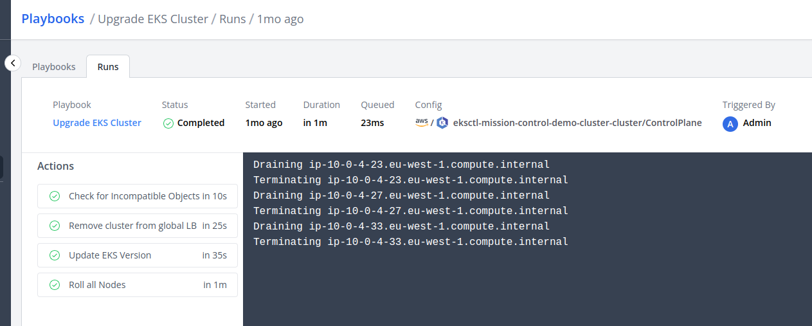The image size is (812, 326).
Task: Open the eksctl-mission-control-demo-cluster config
Action: tap(577, 123)
